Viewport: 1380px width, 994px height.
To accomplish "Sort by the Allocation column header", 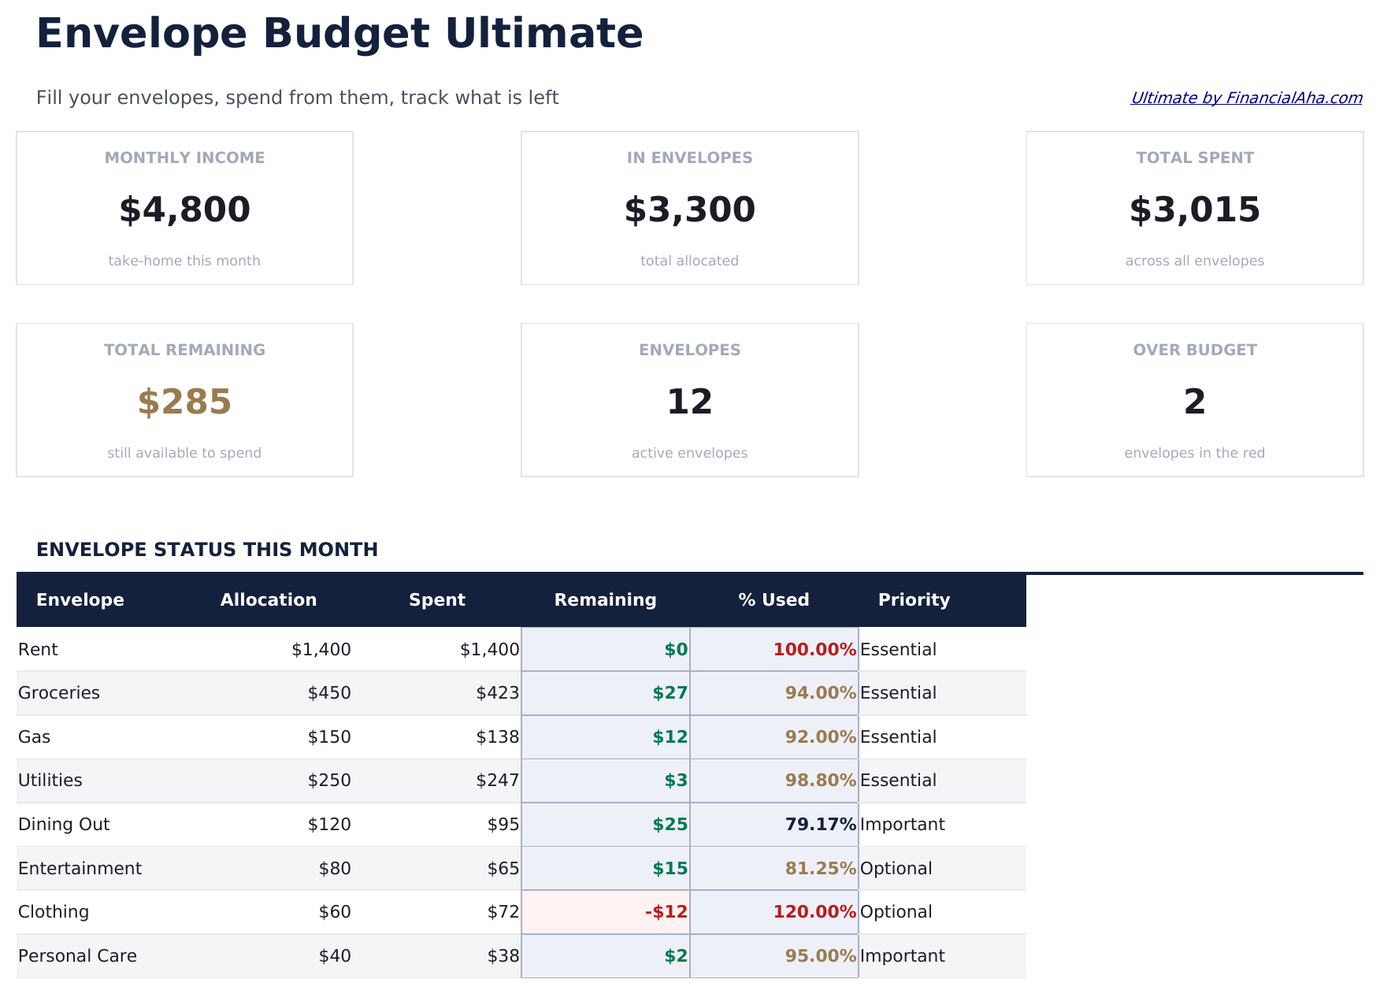I will tap(269, 599).
